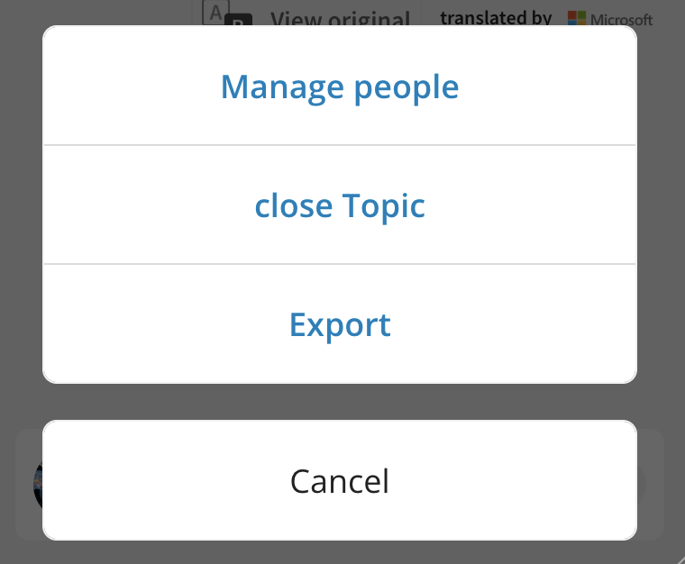The image size is (685, 564).
Task: Close the current Topic
Action: pos(340,205)
